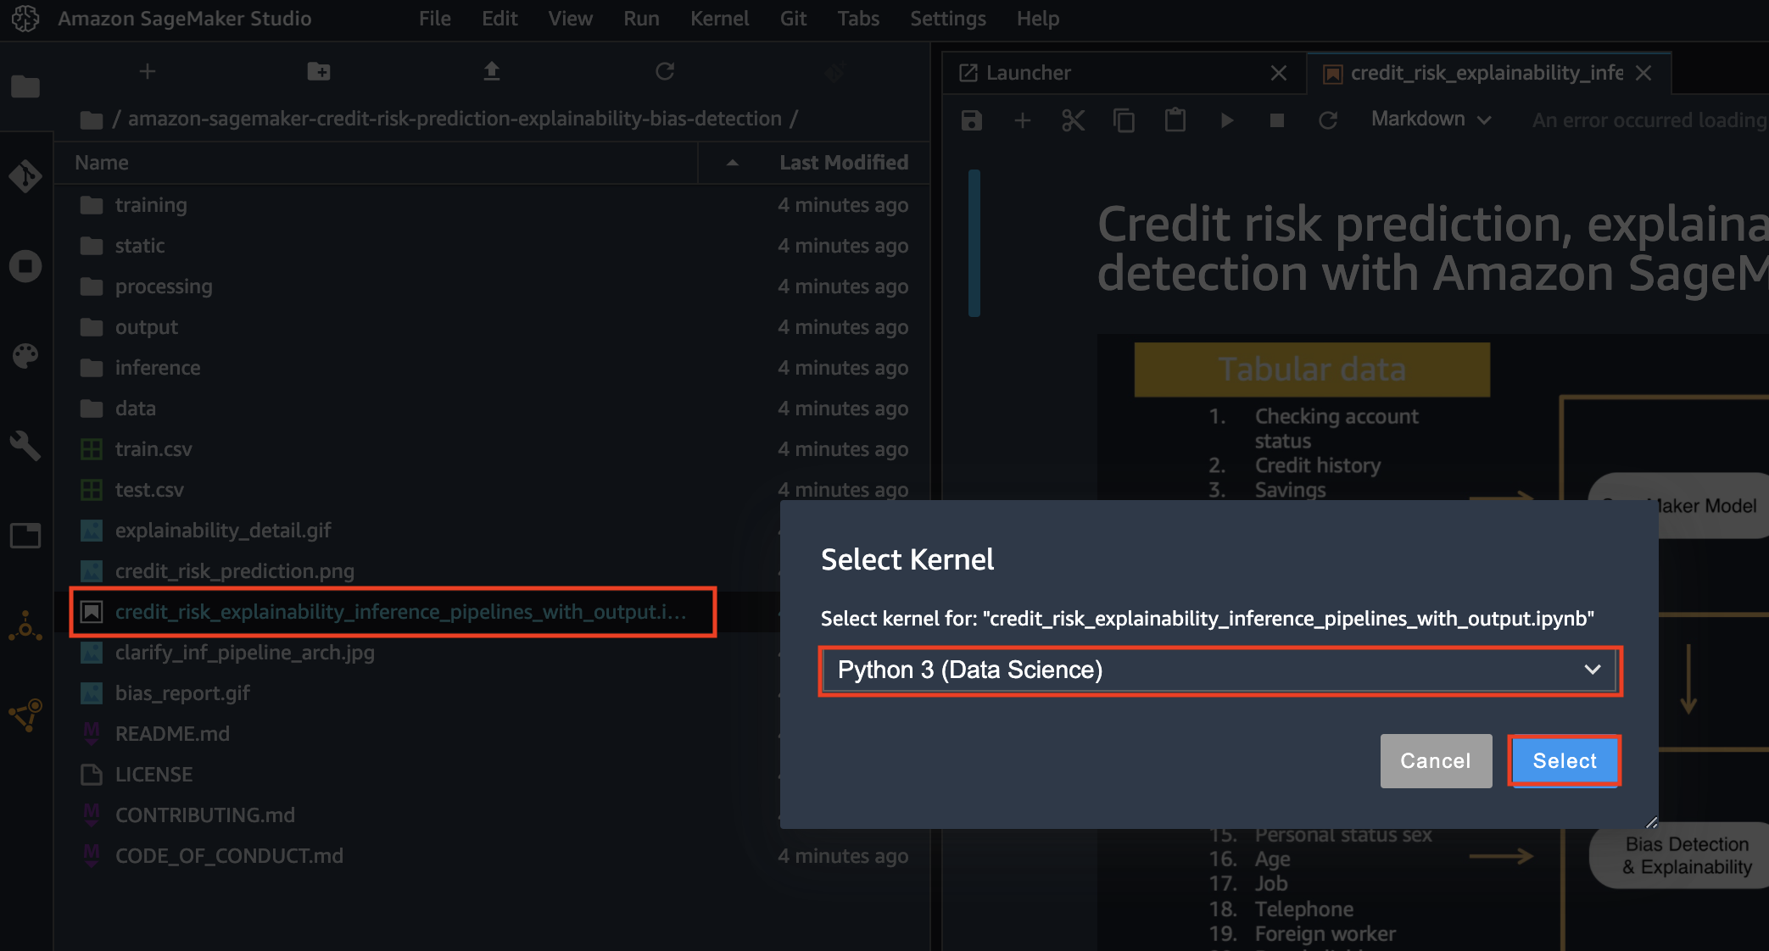Screen dimensions: 1769x951
Task: Open the Running Terminals and Kernels sidebar icon
Action: 25,266
